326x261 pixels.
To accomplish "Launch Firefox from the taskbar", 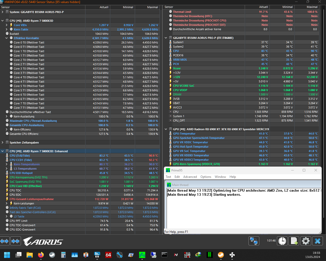I will (41, 255).
